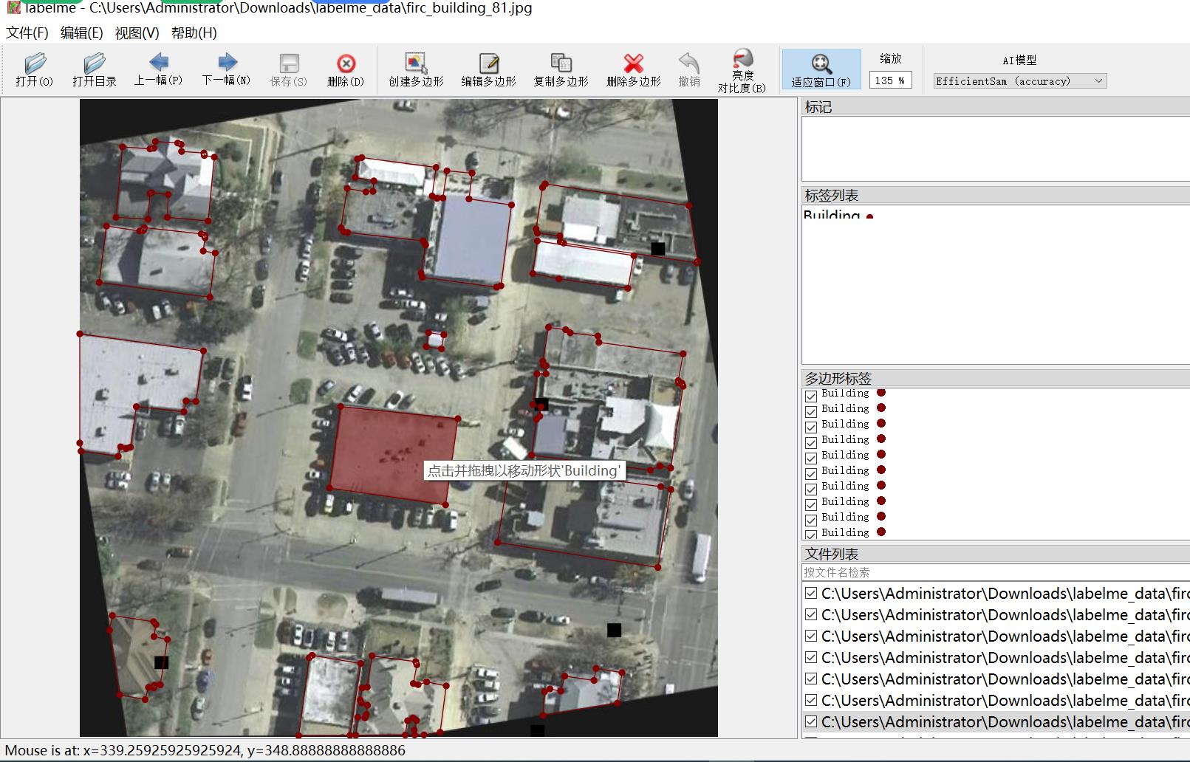Open the Edit (编辑) menu
Viewport: 1190px width, 762px height.
81,32
